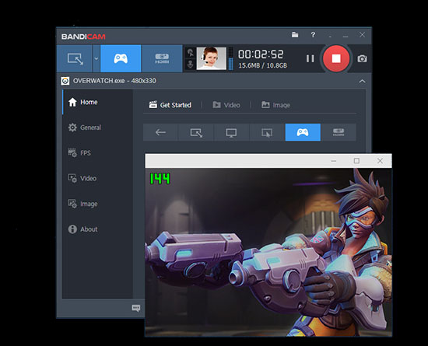Click the 15.6MB / 10.8GB size readout

click(262, 66)
